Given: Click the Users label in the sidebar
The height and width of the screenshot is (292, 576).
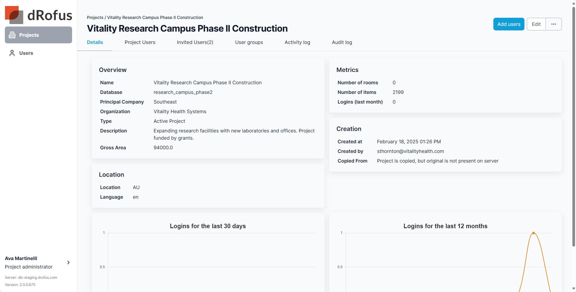Looking at the screenshot, I should tap(26, 53).
